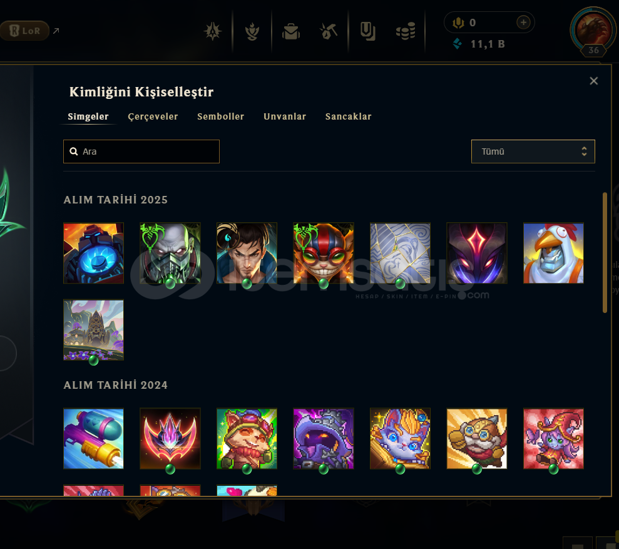Click the plus button to buy RP
This screenshot has width=619, height=549.
[x=523, y=23]
